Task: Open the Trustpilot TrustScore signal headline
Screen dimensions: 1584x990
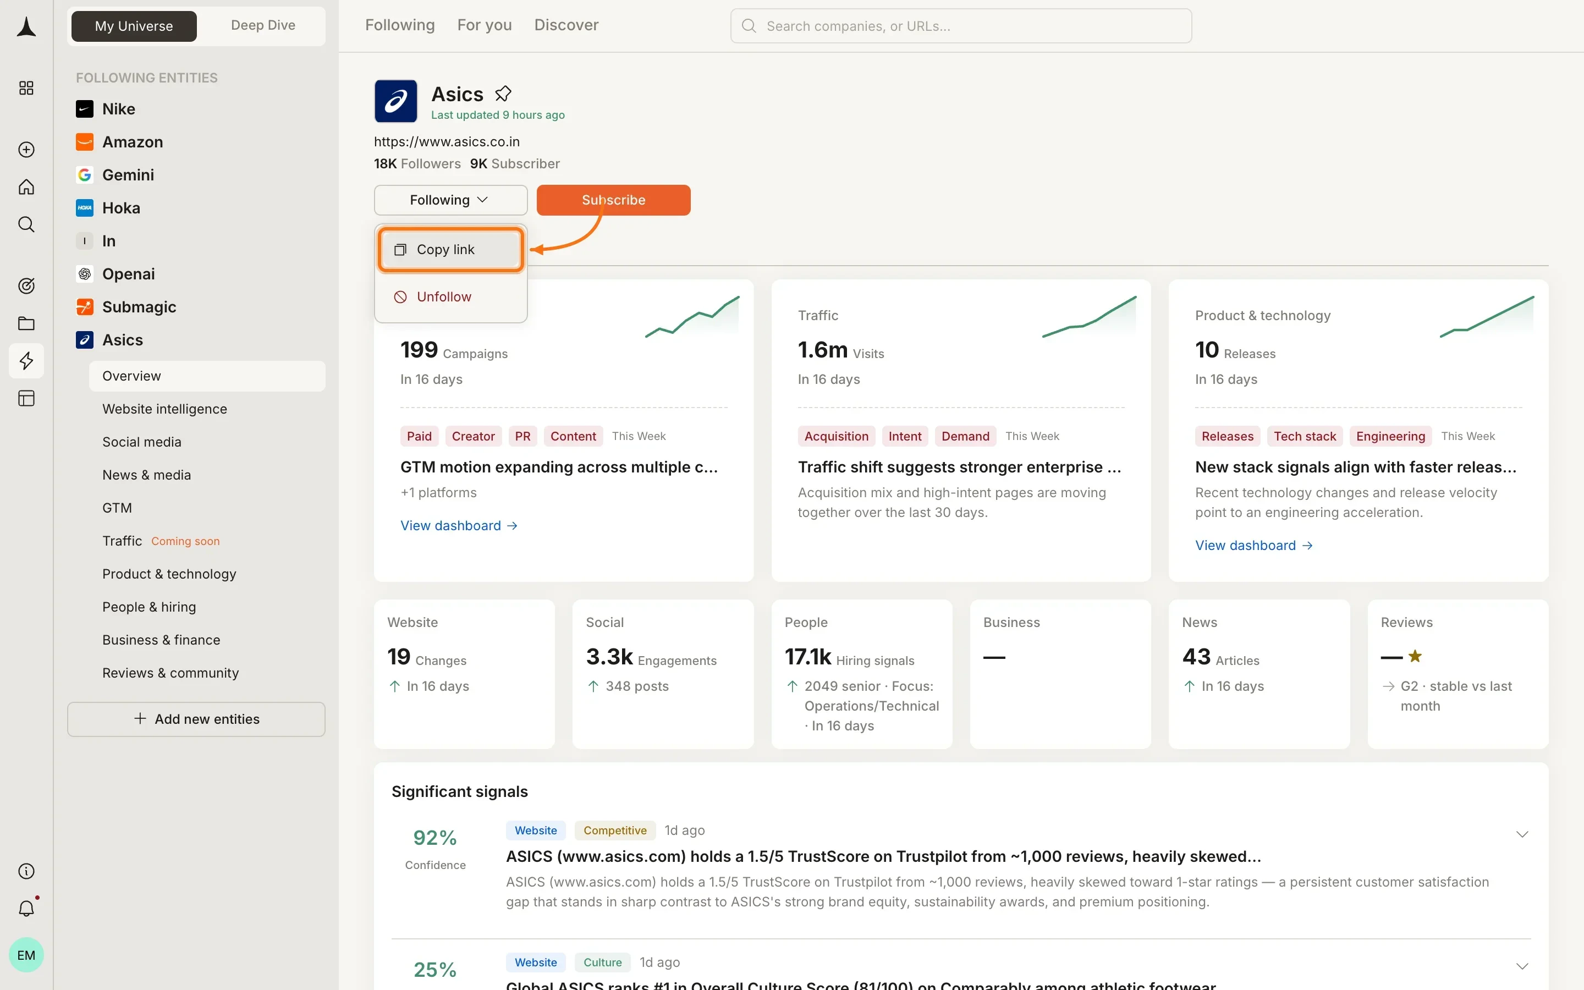Action: 883,856
